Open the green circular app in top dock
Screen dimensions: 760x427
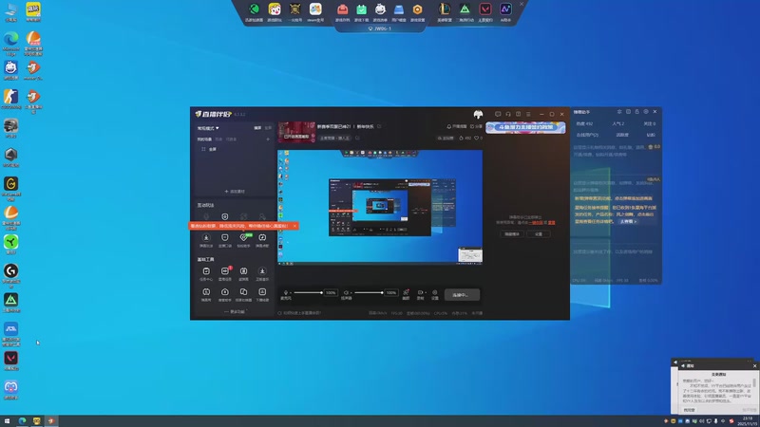254,9
